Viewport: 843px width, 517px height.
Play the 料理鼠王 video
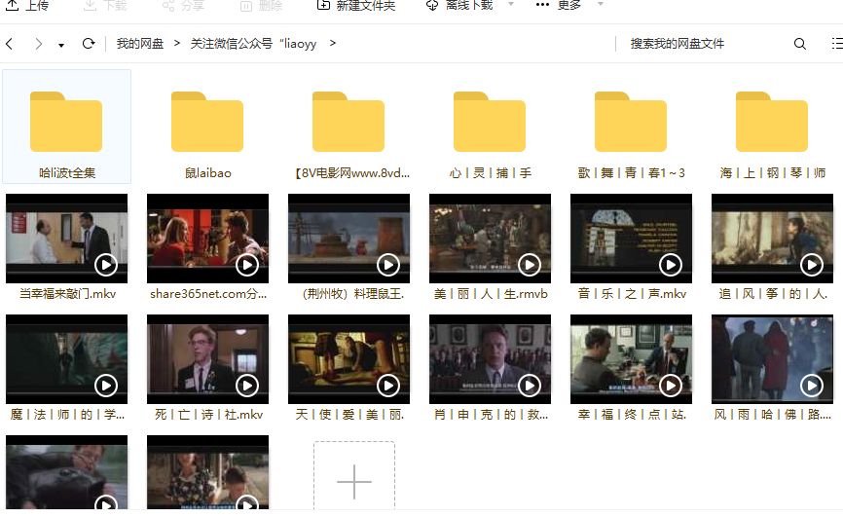[388, 265]
